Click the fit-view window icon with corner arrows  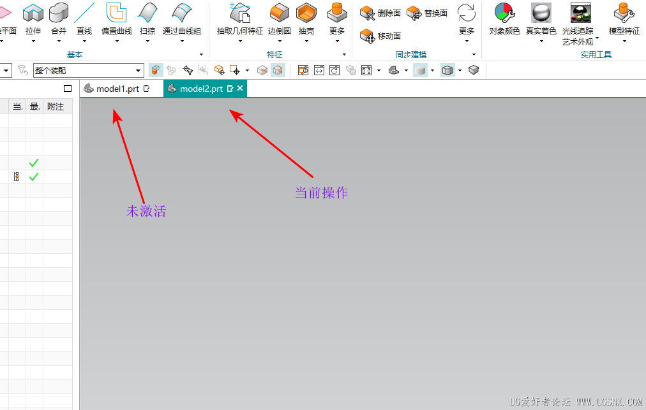point(366,70)
